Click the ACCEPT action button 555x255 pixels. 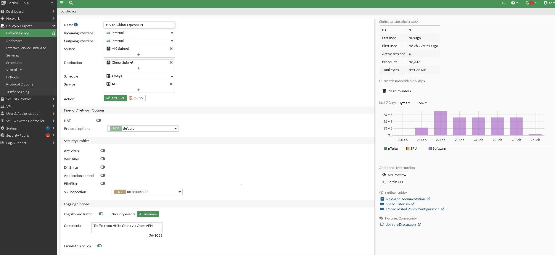(115, 98)
